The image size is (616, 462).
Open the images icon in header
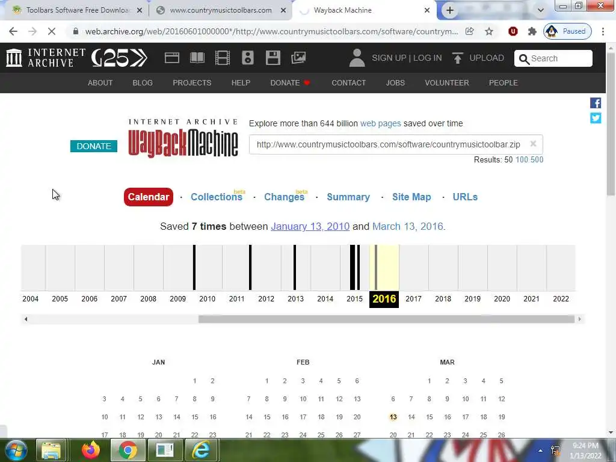[298, 58]
